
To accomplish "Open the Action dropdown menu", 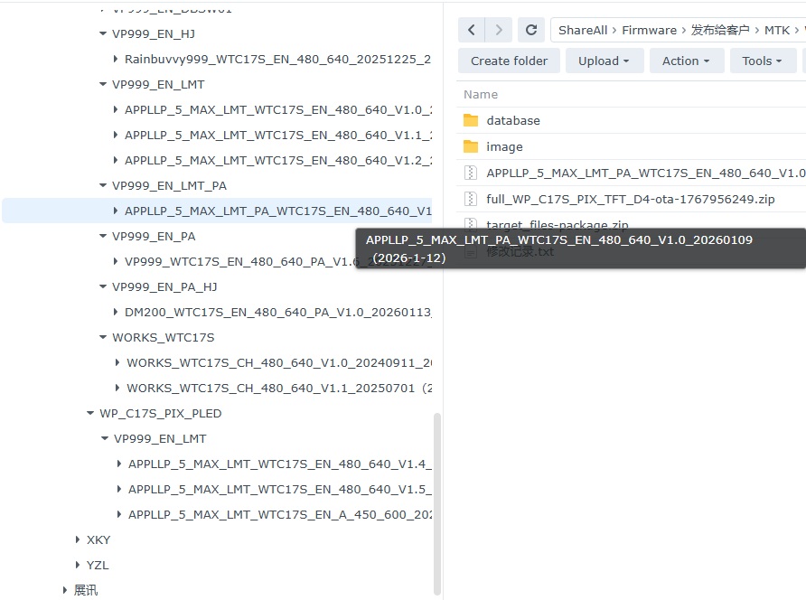I will (686, 61).
